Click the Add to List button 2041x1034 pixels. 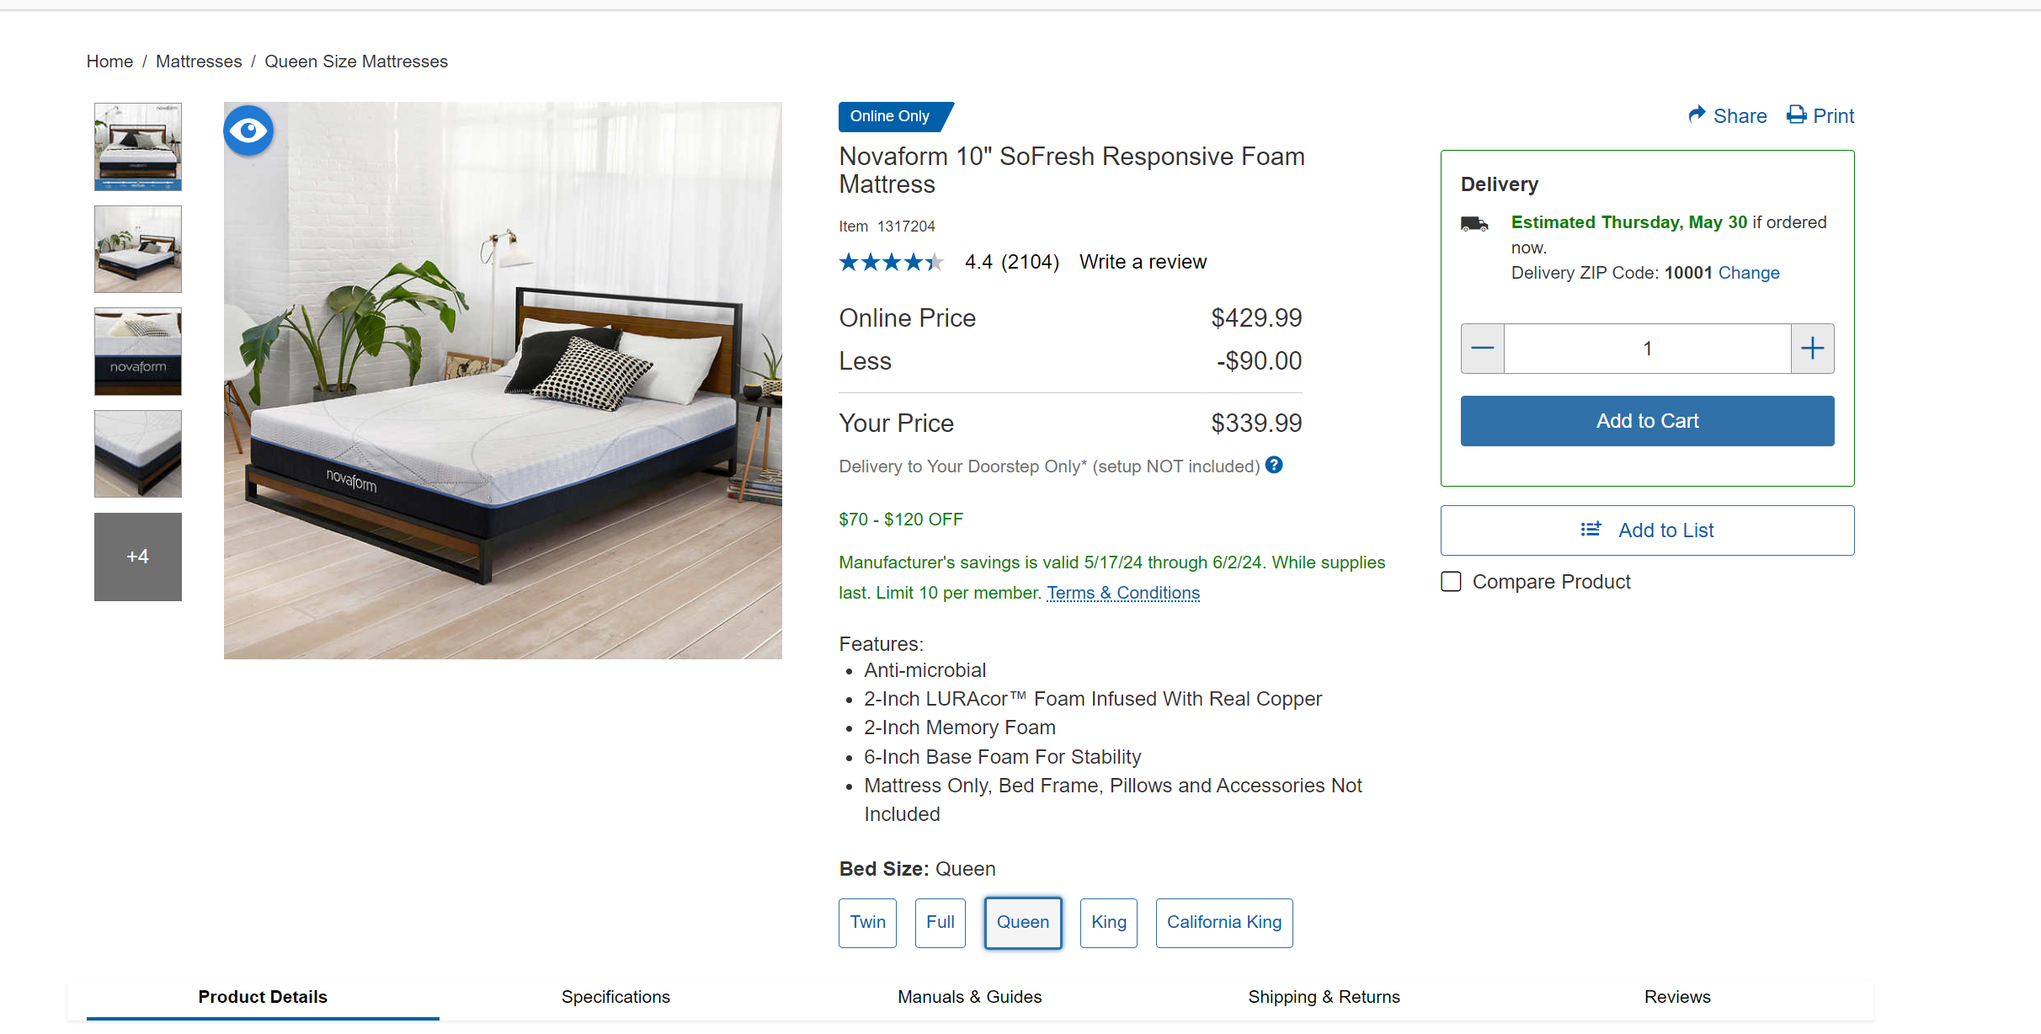coord(1647,530)
